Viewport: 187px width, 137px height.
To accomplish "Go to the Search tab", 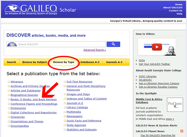I will click(11, 62).
